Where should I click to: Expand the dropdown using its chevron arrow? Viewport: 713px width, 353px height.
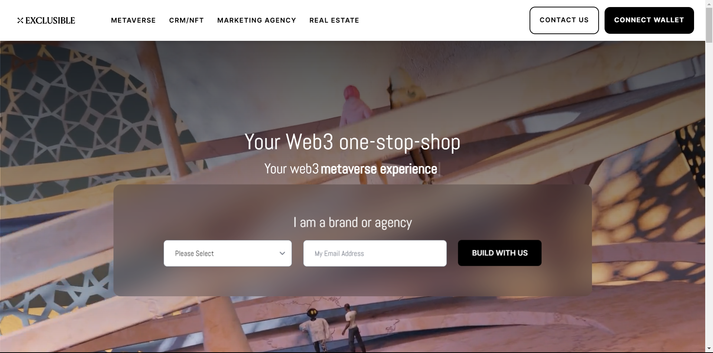[x=282, y=254]
